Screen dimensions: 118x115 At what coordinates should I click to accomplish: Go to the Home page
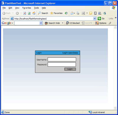coord(34,13)
